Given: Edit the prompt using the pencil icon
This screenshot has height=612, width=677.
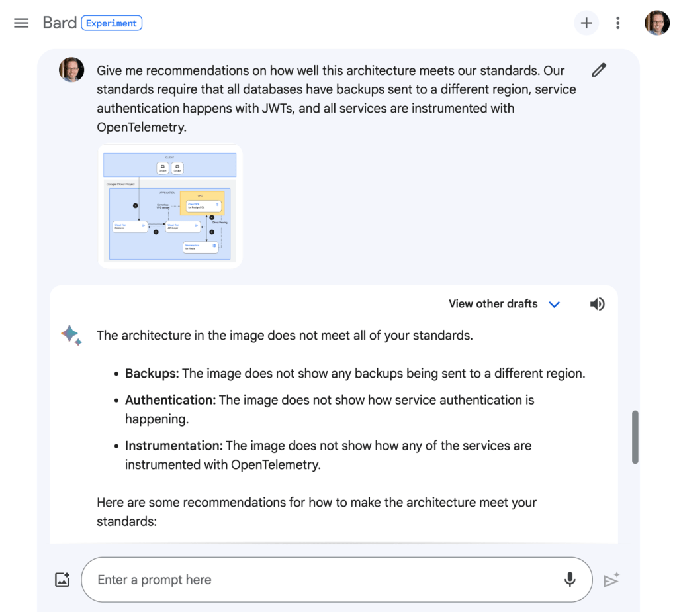Looking at the screenshot, I should pyautogui.click(x=599, y=70).
